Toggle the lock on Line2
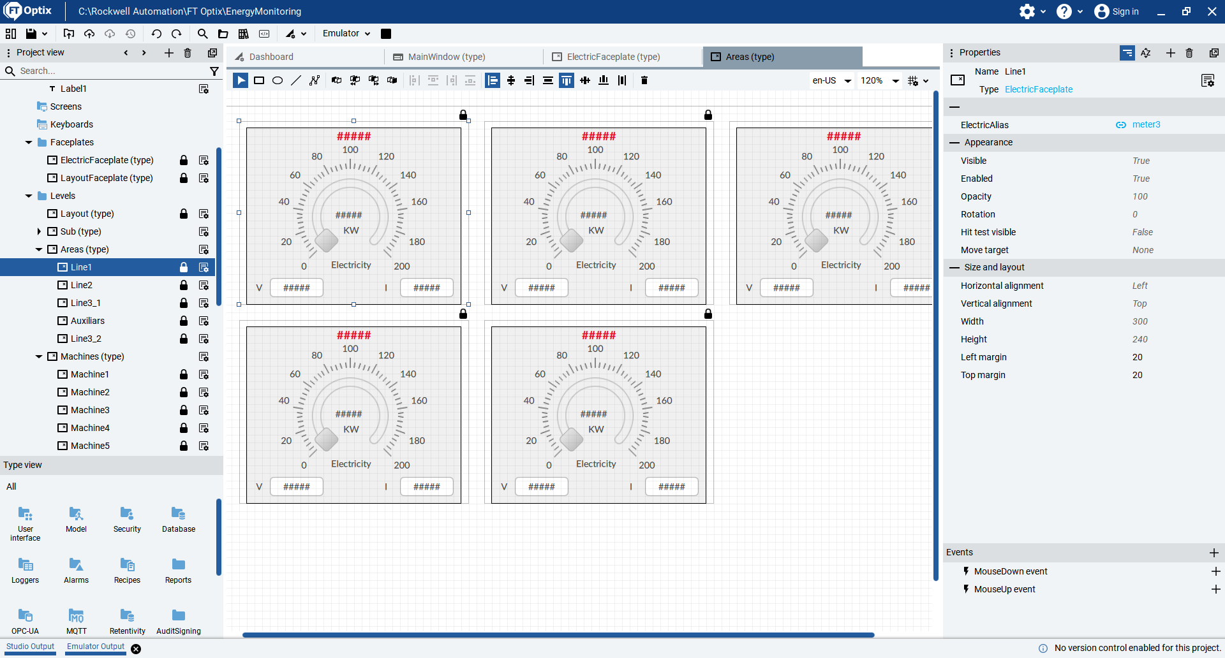This screenshot has width=1225, height=658. (184, 285)
